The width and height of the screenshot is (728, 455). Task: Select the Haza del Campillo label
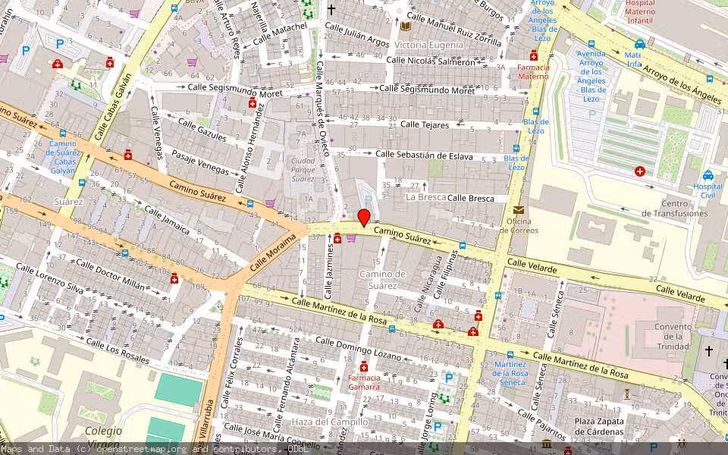click(x=330, y=422)
